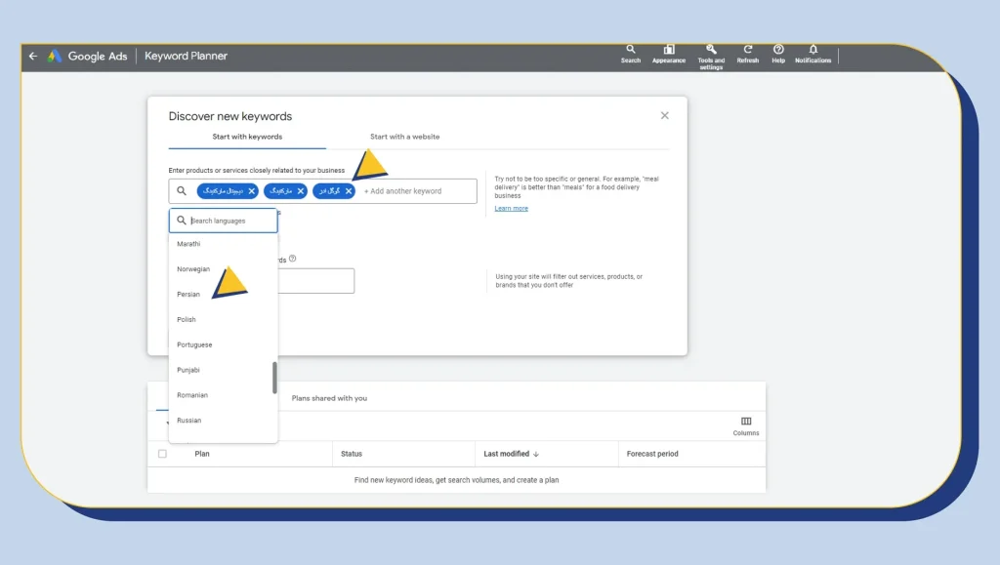Remove the third keyword chip nearest Add another keyword

coord(349,191)
